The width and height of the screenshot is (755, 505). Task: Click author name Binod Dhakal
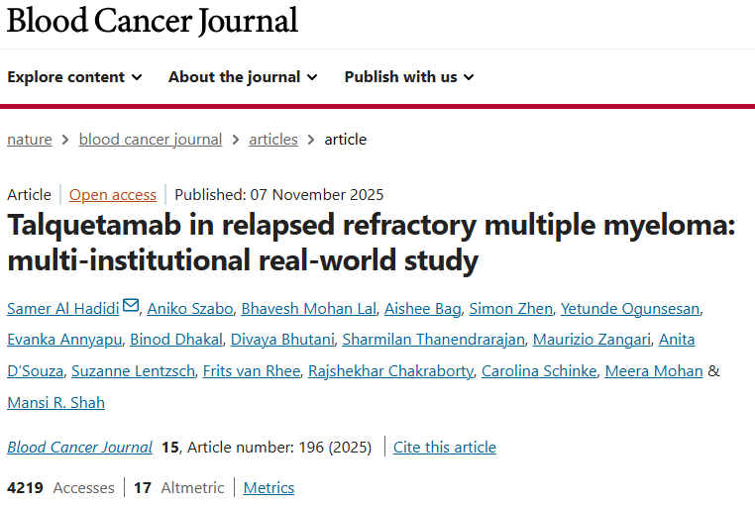174,340
